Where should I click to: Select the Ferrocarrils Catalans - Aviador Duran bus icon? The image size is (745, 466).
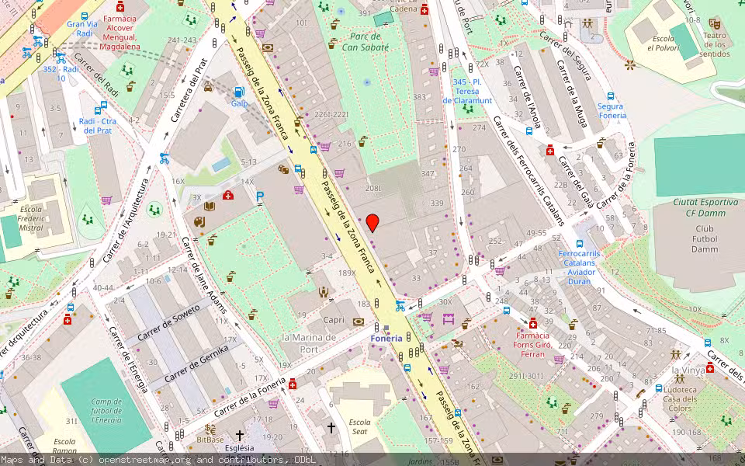coord(580,244)
